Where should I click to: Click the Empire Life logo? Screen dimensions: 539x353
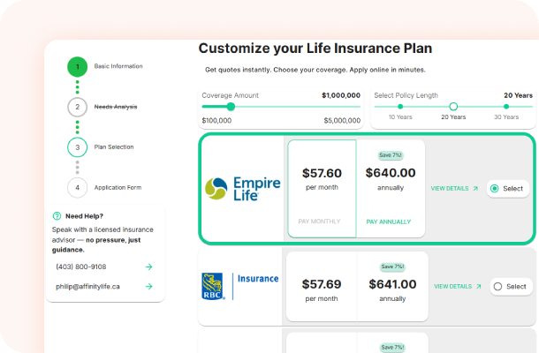click(x=242, y=188)
